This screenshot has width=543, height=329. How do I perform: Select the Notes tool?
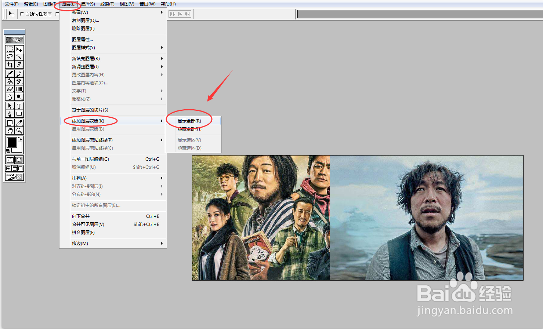(10, 123)
